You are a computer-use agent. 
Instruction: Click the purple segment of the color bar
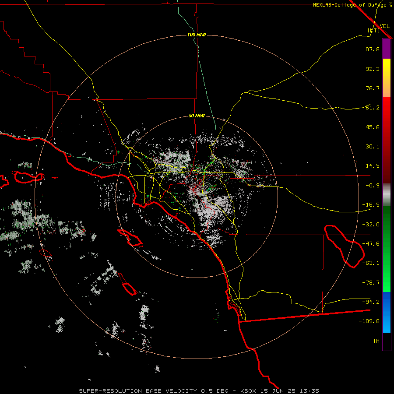point(387,49)
